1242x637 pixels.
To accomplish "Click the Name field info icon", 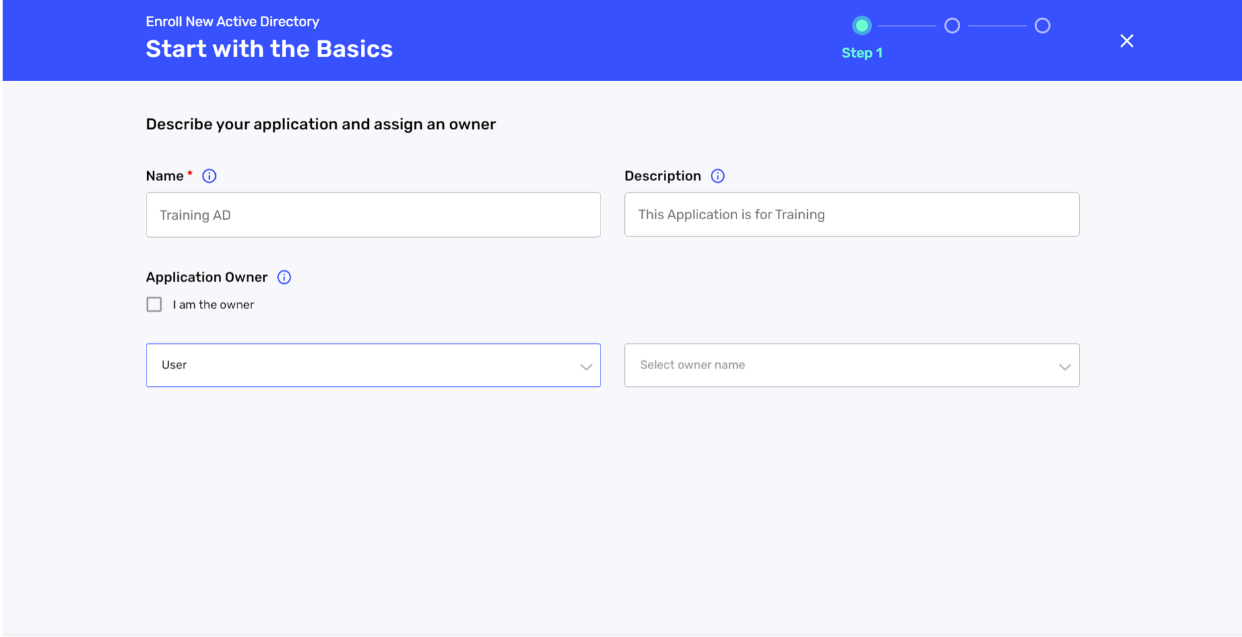I will click(x=209, y=176).
